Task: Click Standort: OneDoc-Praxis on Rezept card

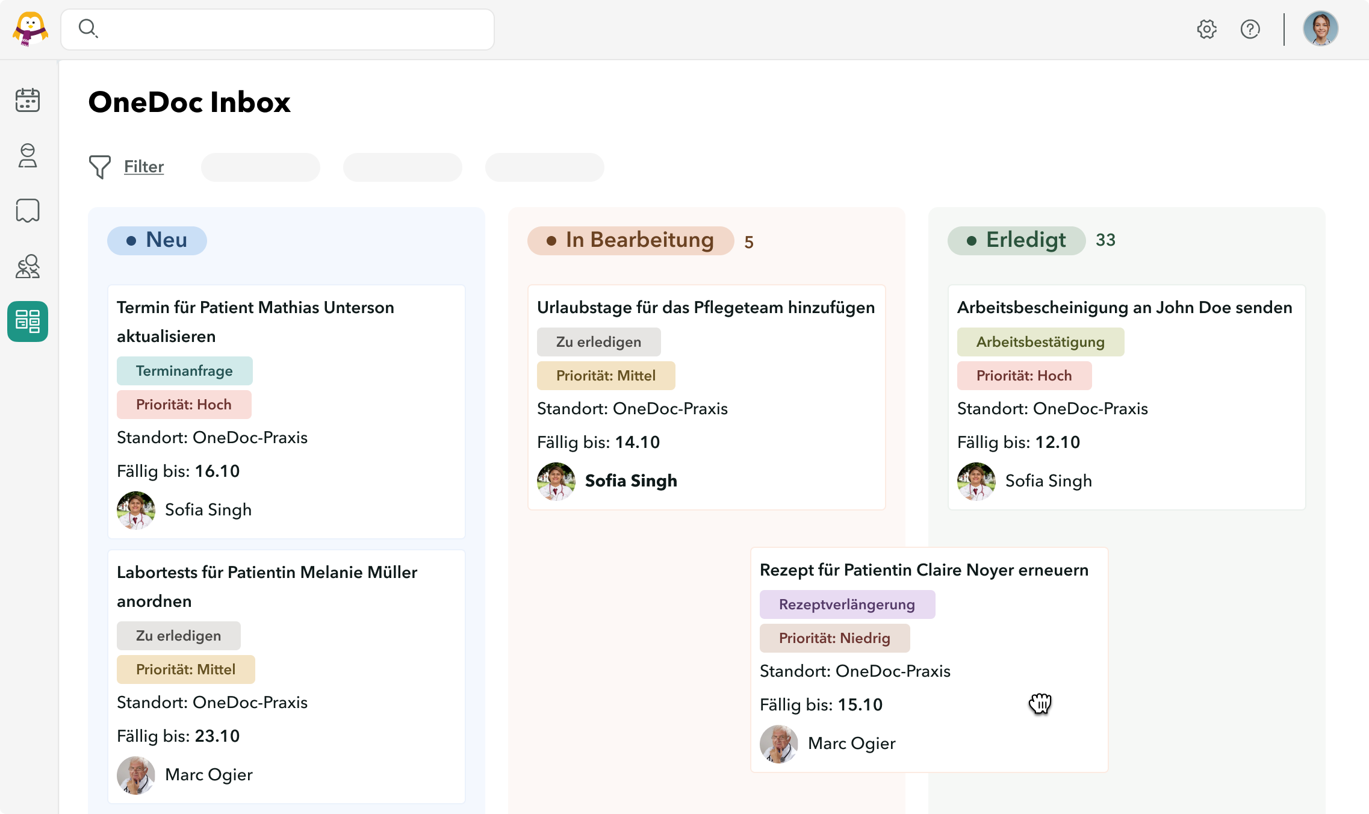Action: pos(855,671)
